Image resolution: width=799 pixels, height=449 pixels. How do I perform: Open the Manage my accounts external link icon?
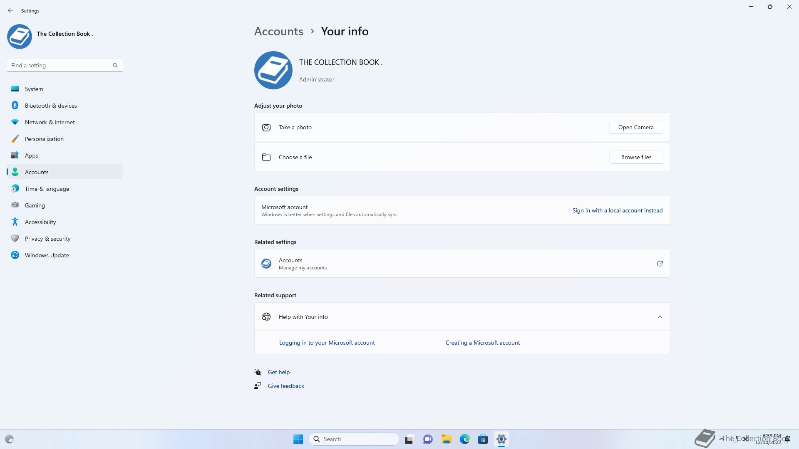[x=660, y=264]
